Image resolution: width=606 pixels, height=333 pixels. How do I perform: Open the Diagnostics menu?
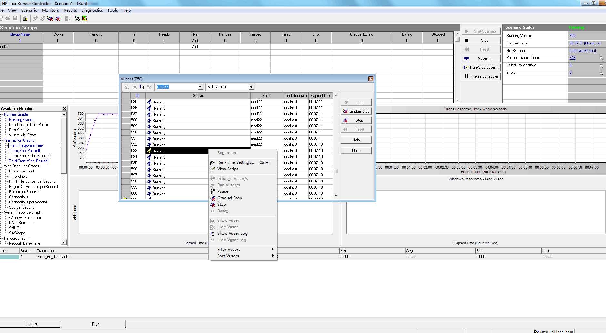pyautogui.click(x=92, y=10)
